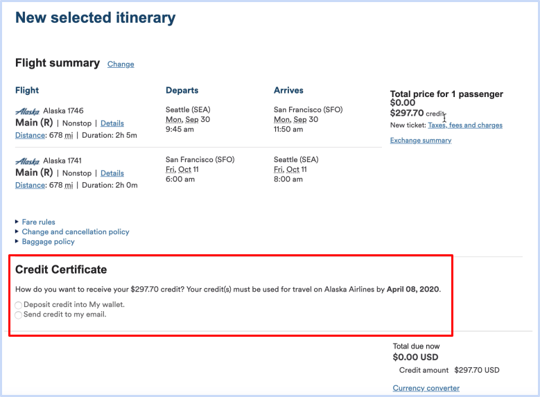Open Details for Alaska 1741 flight
Viewport: 540px width, 397px height.
(112, 173)
